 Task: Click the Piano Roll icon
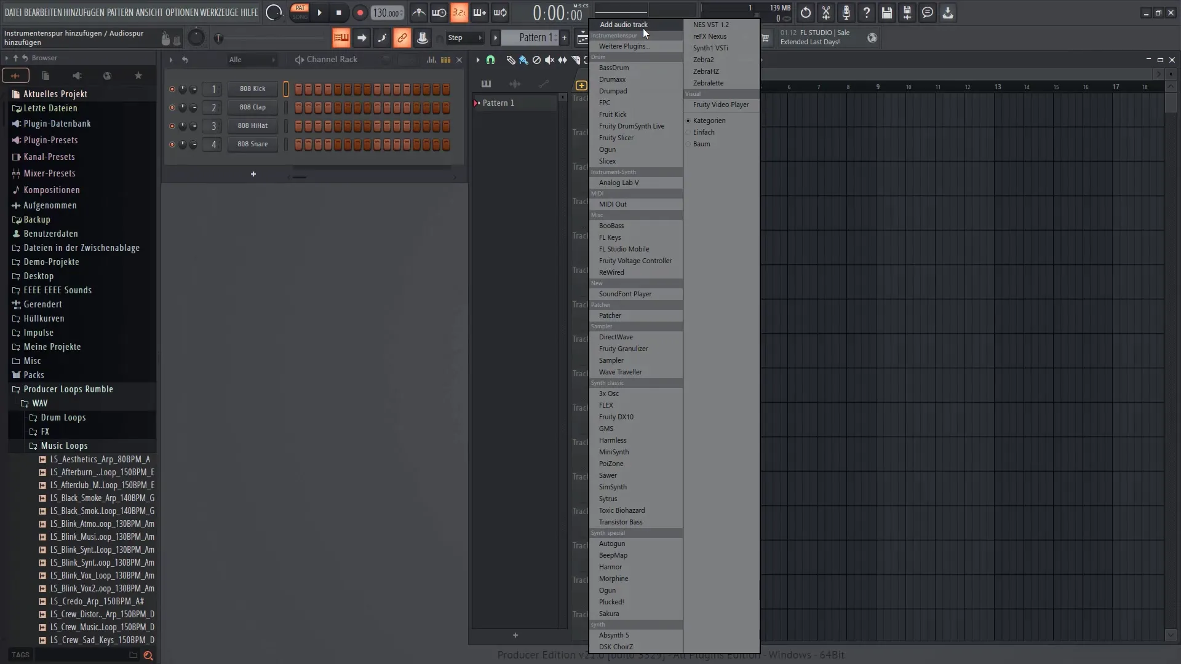(x=485, y=84)
